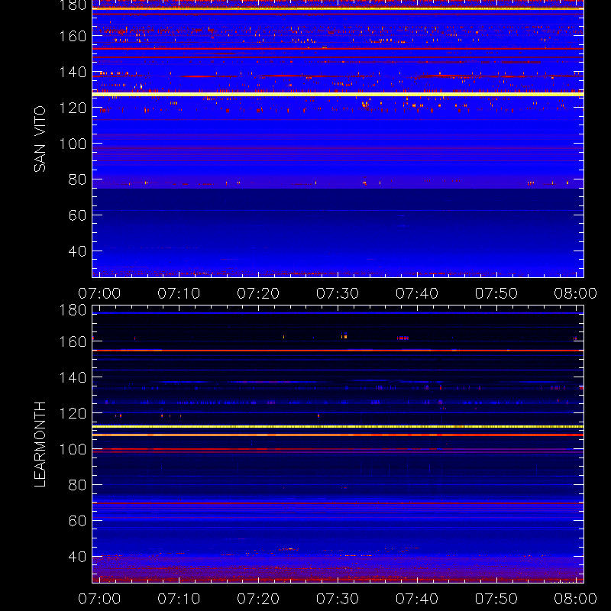Choose the 40 frequency label on Learmonth axis
The height and width of the screenshot is (611, 611).
(x=78, y=557)
